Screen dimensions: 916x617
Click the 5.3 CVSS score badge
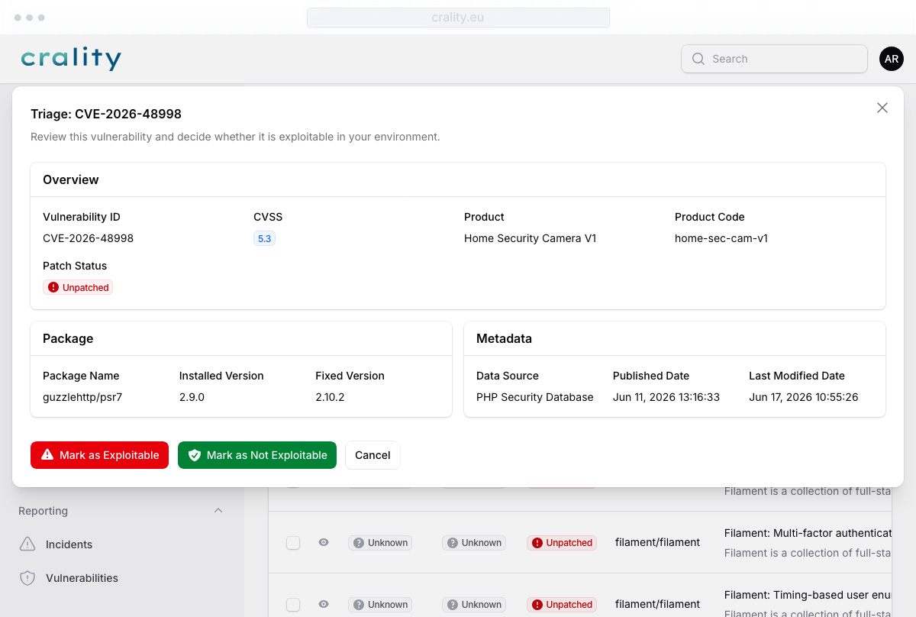coord(264,238)
